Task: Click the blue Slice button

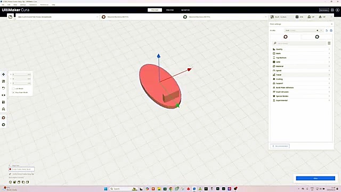Action: pos(315,178)
